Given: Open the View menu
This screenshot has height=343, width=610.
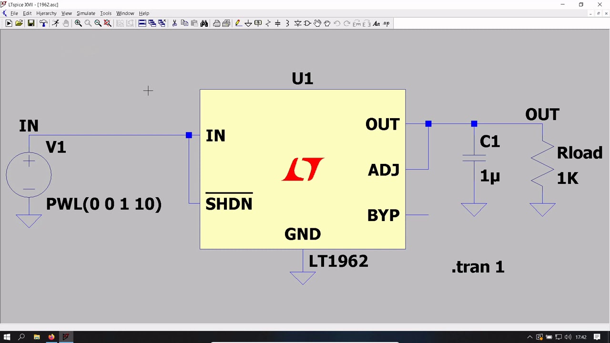Looking at the screenshot, I should point(67,13).
